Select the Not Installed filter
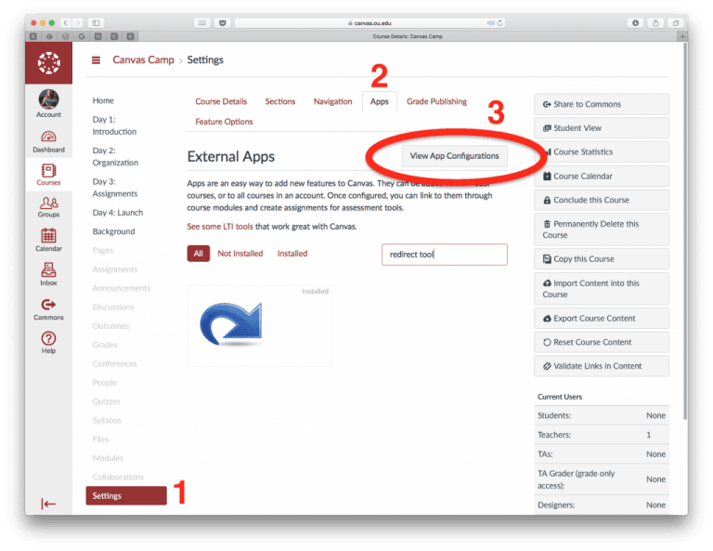 click(x=240, y=254)
